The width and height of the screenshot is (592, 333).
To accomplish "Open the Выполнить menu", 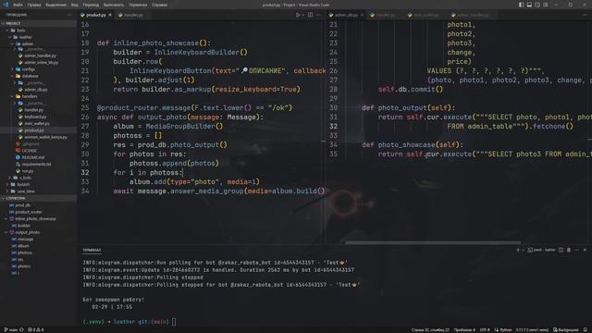I will click(x=113, y=5).
